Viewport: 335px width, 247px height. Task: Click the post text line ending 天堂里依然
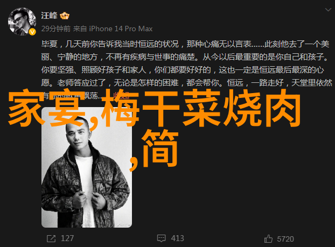point(187,83)
